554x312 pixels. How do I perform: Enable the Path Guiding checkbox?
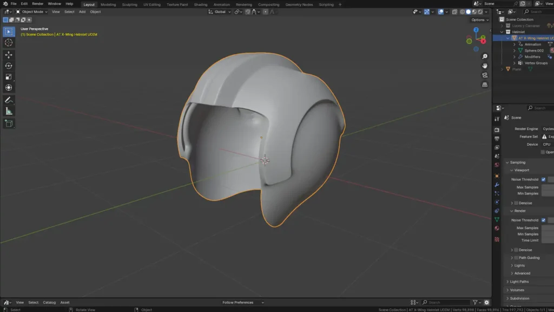point(516,258)
